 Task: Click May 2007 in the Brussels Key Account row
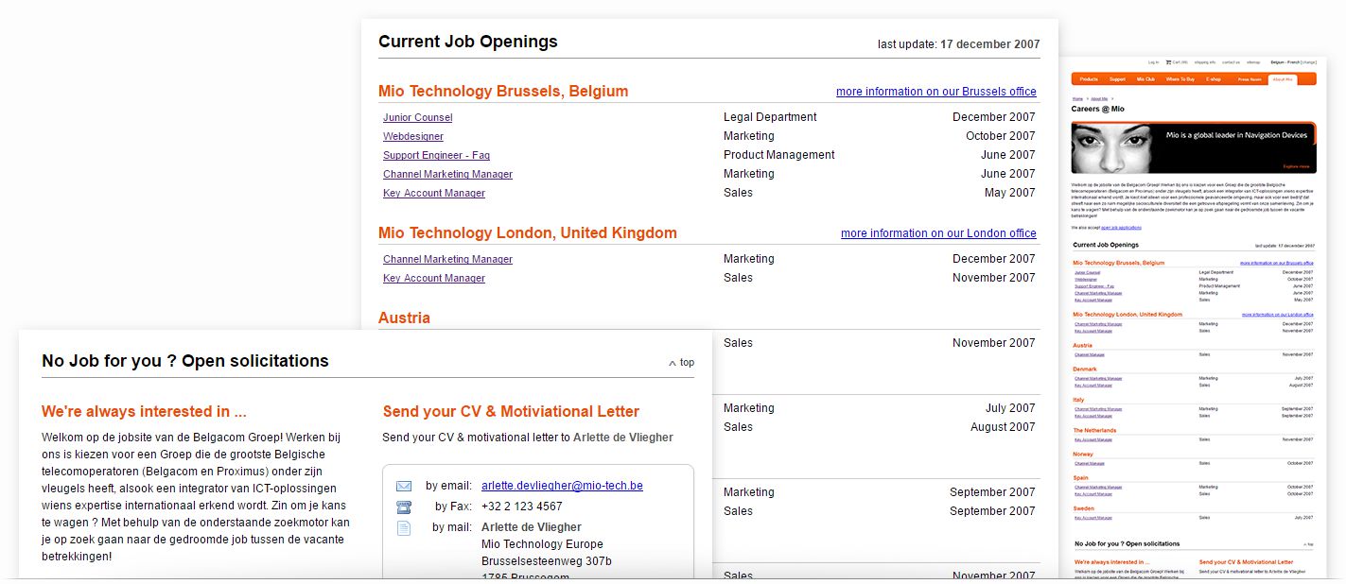click(x=1010, y=193)
